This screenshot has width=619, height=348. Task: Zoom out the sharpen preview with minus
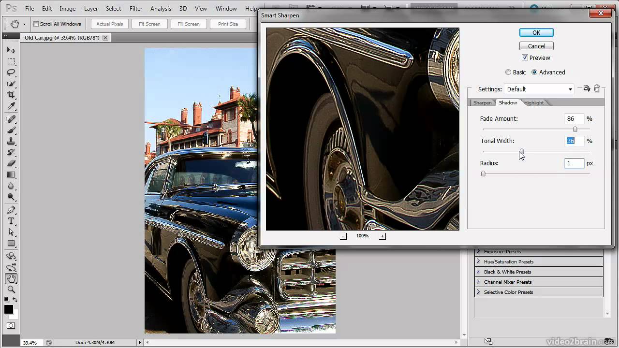pos(343,236)
